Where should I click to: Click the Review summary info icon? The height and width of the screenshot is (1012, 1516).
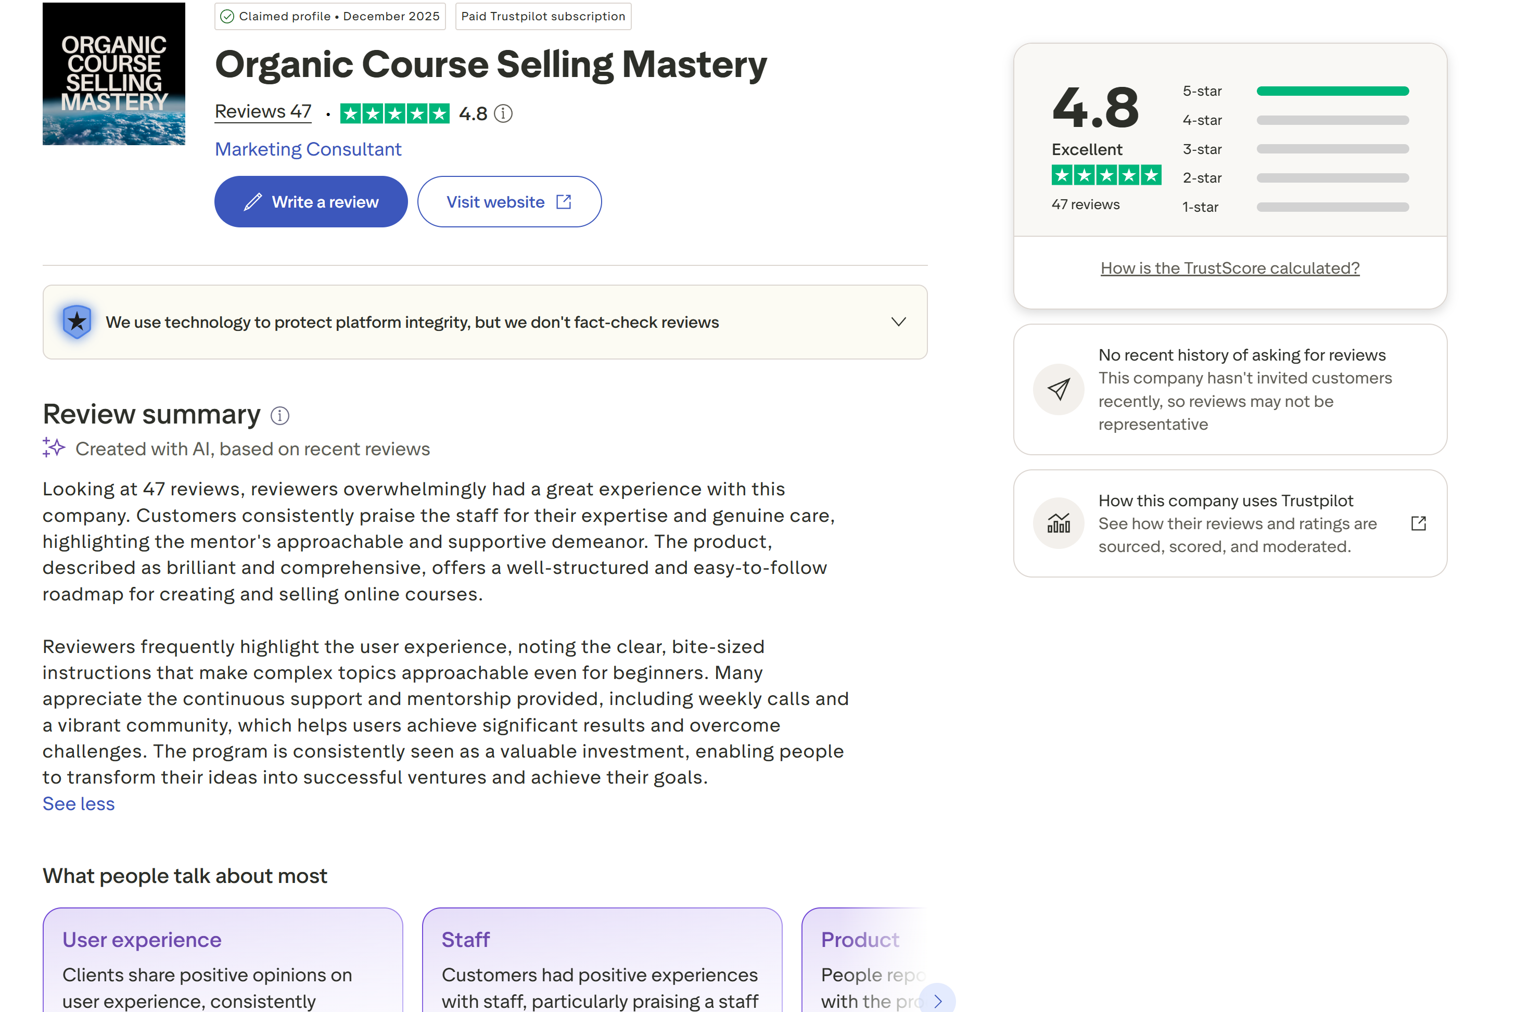coord(279,416)
